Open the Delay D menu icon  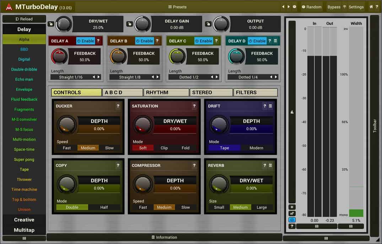pos(275,41)
